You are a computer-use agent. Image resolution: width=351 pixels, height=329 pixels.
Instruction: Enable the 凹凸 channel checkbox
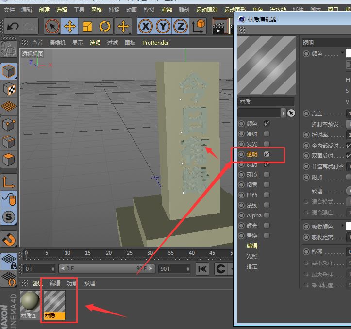267,195
